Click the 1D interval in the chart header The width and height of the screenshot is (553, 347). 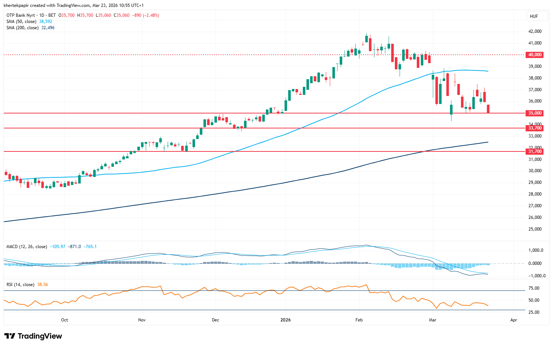(x=42, y=15)
